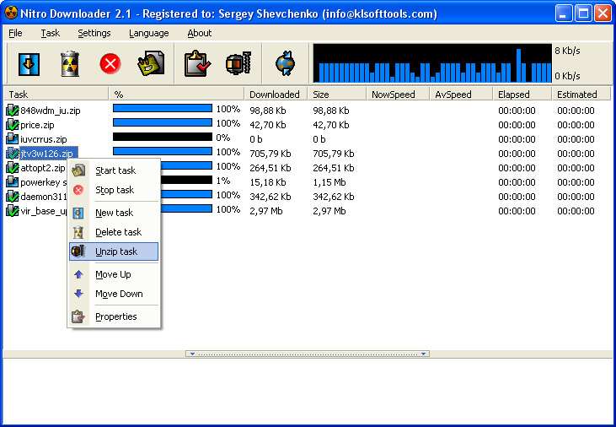Viewport: 616px width, 427px height.
Task: Click the 2,97 Mb size value
Action: (x=329, y=211)
